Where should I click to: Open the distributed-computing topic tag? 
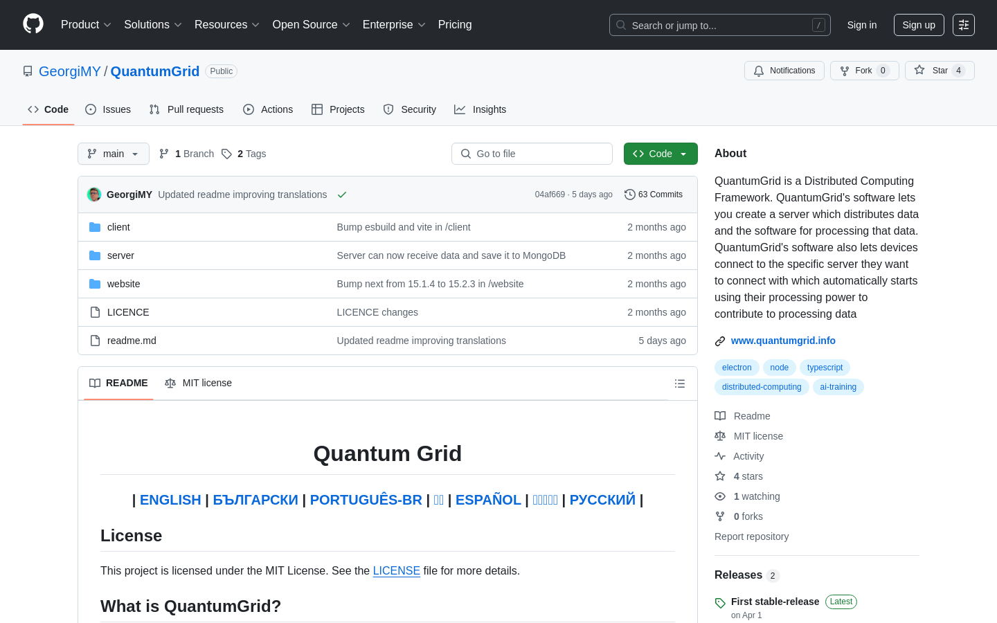(x=762, y=387)
